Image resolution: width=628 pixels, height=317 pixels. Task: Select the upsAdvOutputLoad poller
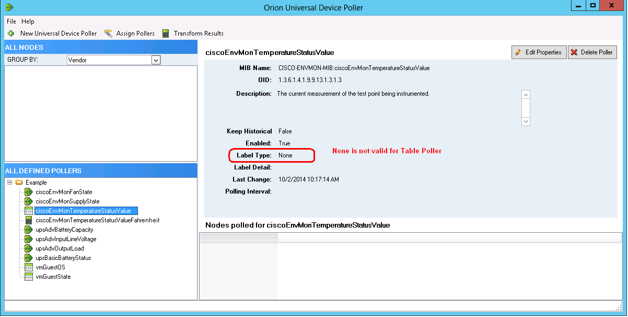[60, 248]
